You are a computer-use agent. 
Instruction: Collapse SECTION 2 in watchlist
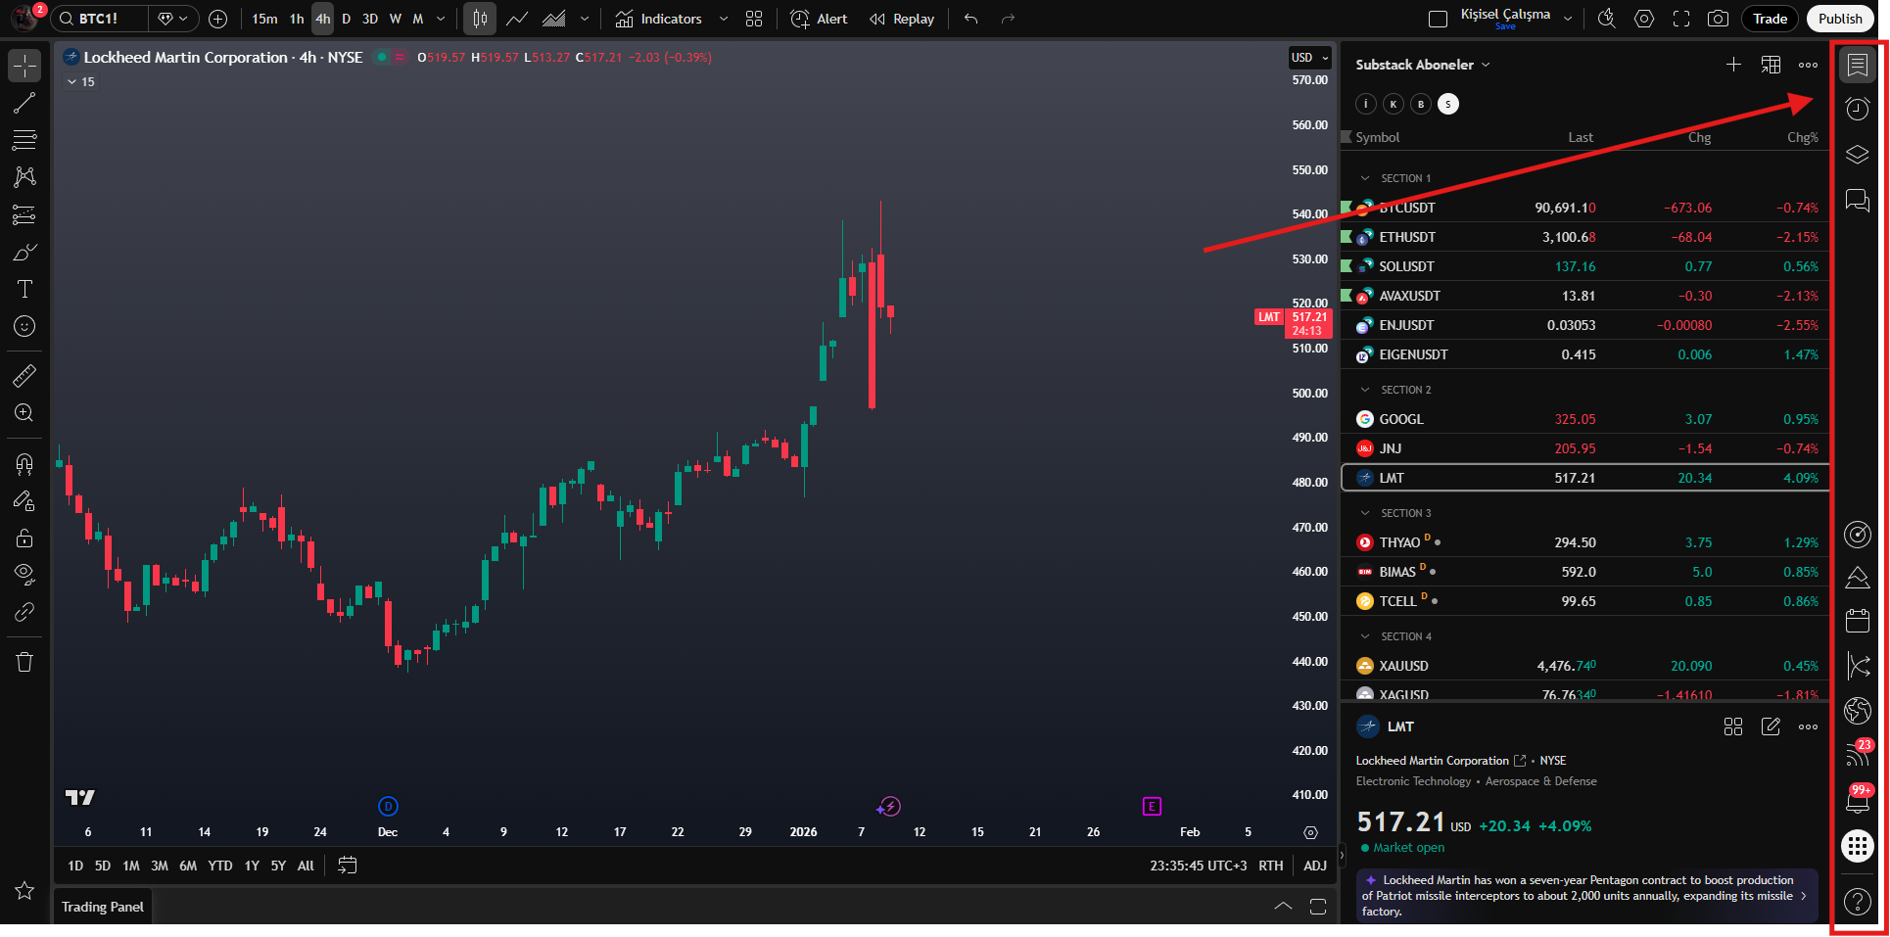[x=1365, y=390]
